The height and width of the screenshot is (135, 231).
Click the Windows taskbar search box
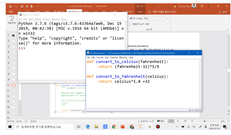coord(44,127)
